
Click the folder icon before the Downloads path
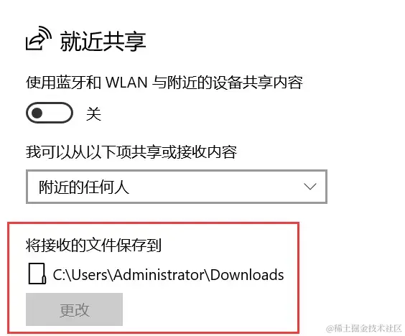point(37,274)
